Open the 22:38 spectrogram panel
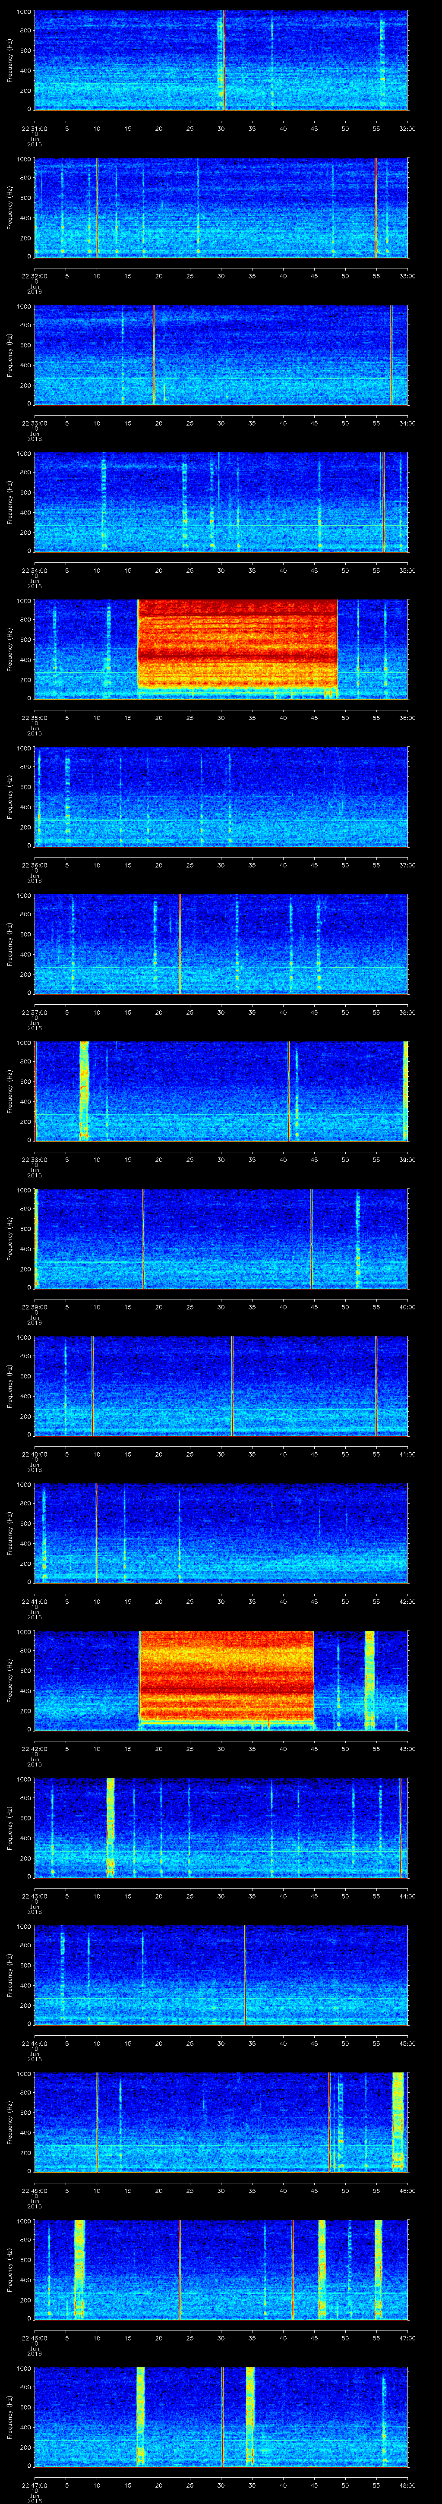The height and width of the screenshot is (2504, 442). tap(221, 1091)
